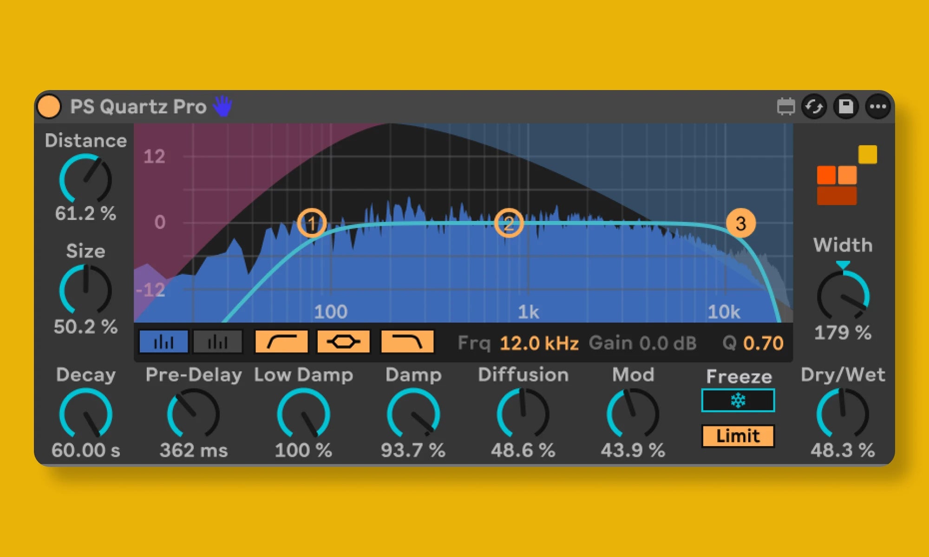Click the preset slot icon in the title bar

785,107
